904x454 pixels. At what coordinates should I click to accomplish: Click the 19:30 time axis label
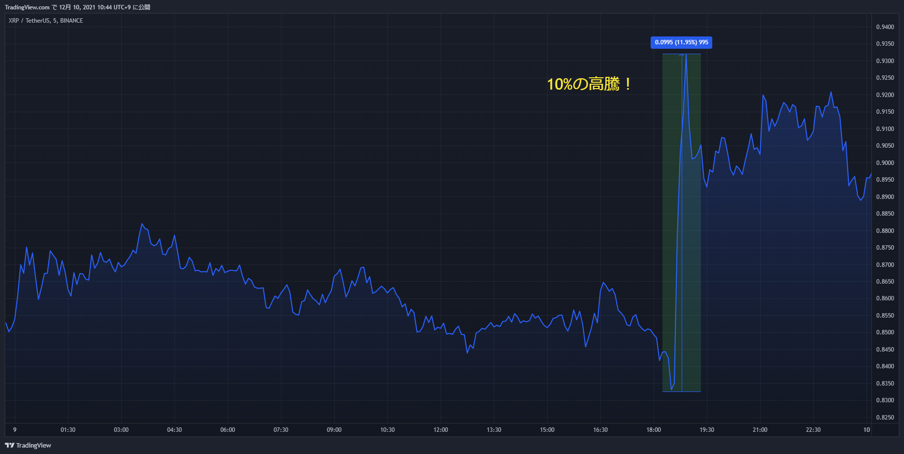(707, 430)
